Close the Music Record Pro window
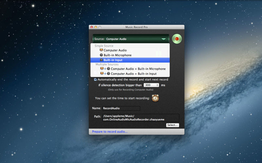Screen dimensions: 262x163 [92, 27]
